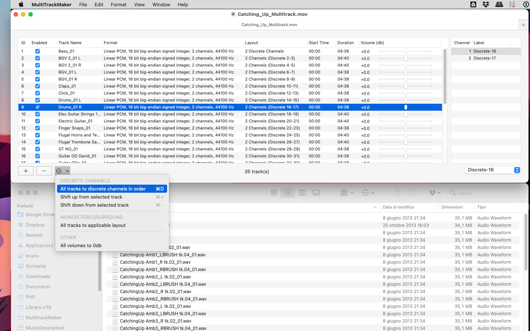This screenshot has width=530, height=331.
Task: Open Dropbox icon in the menu bar
Action: [486, 4]
